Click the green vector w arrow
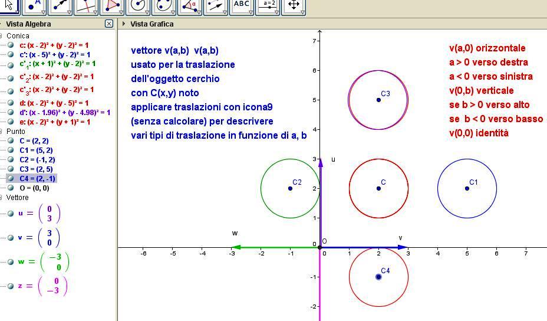Screen dimensions: 547x321 (x=275, y=247)
